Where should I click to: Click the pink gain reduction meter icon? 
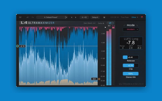coord(113,28)
